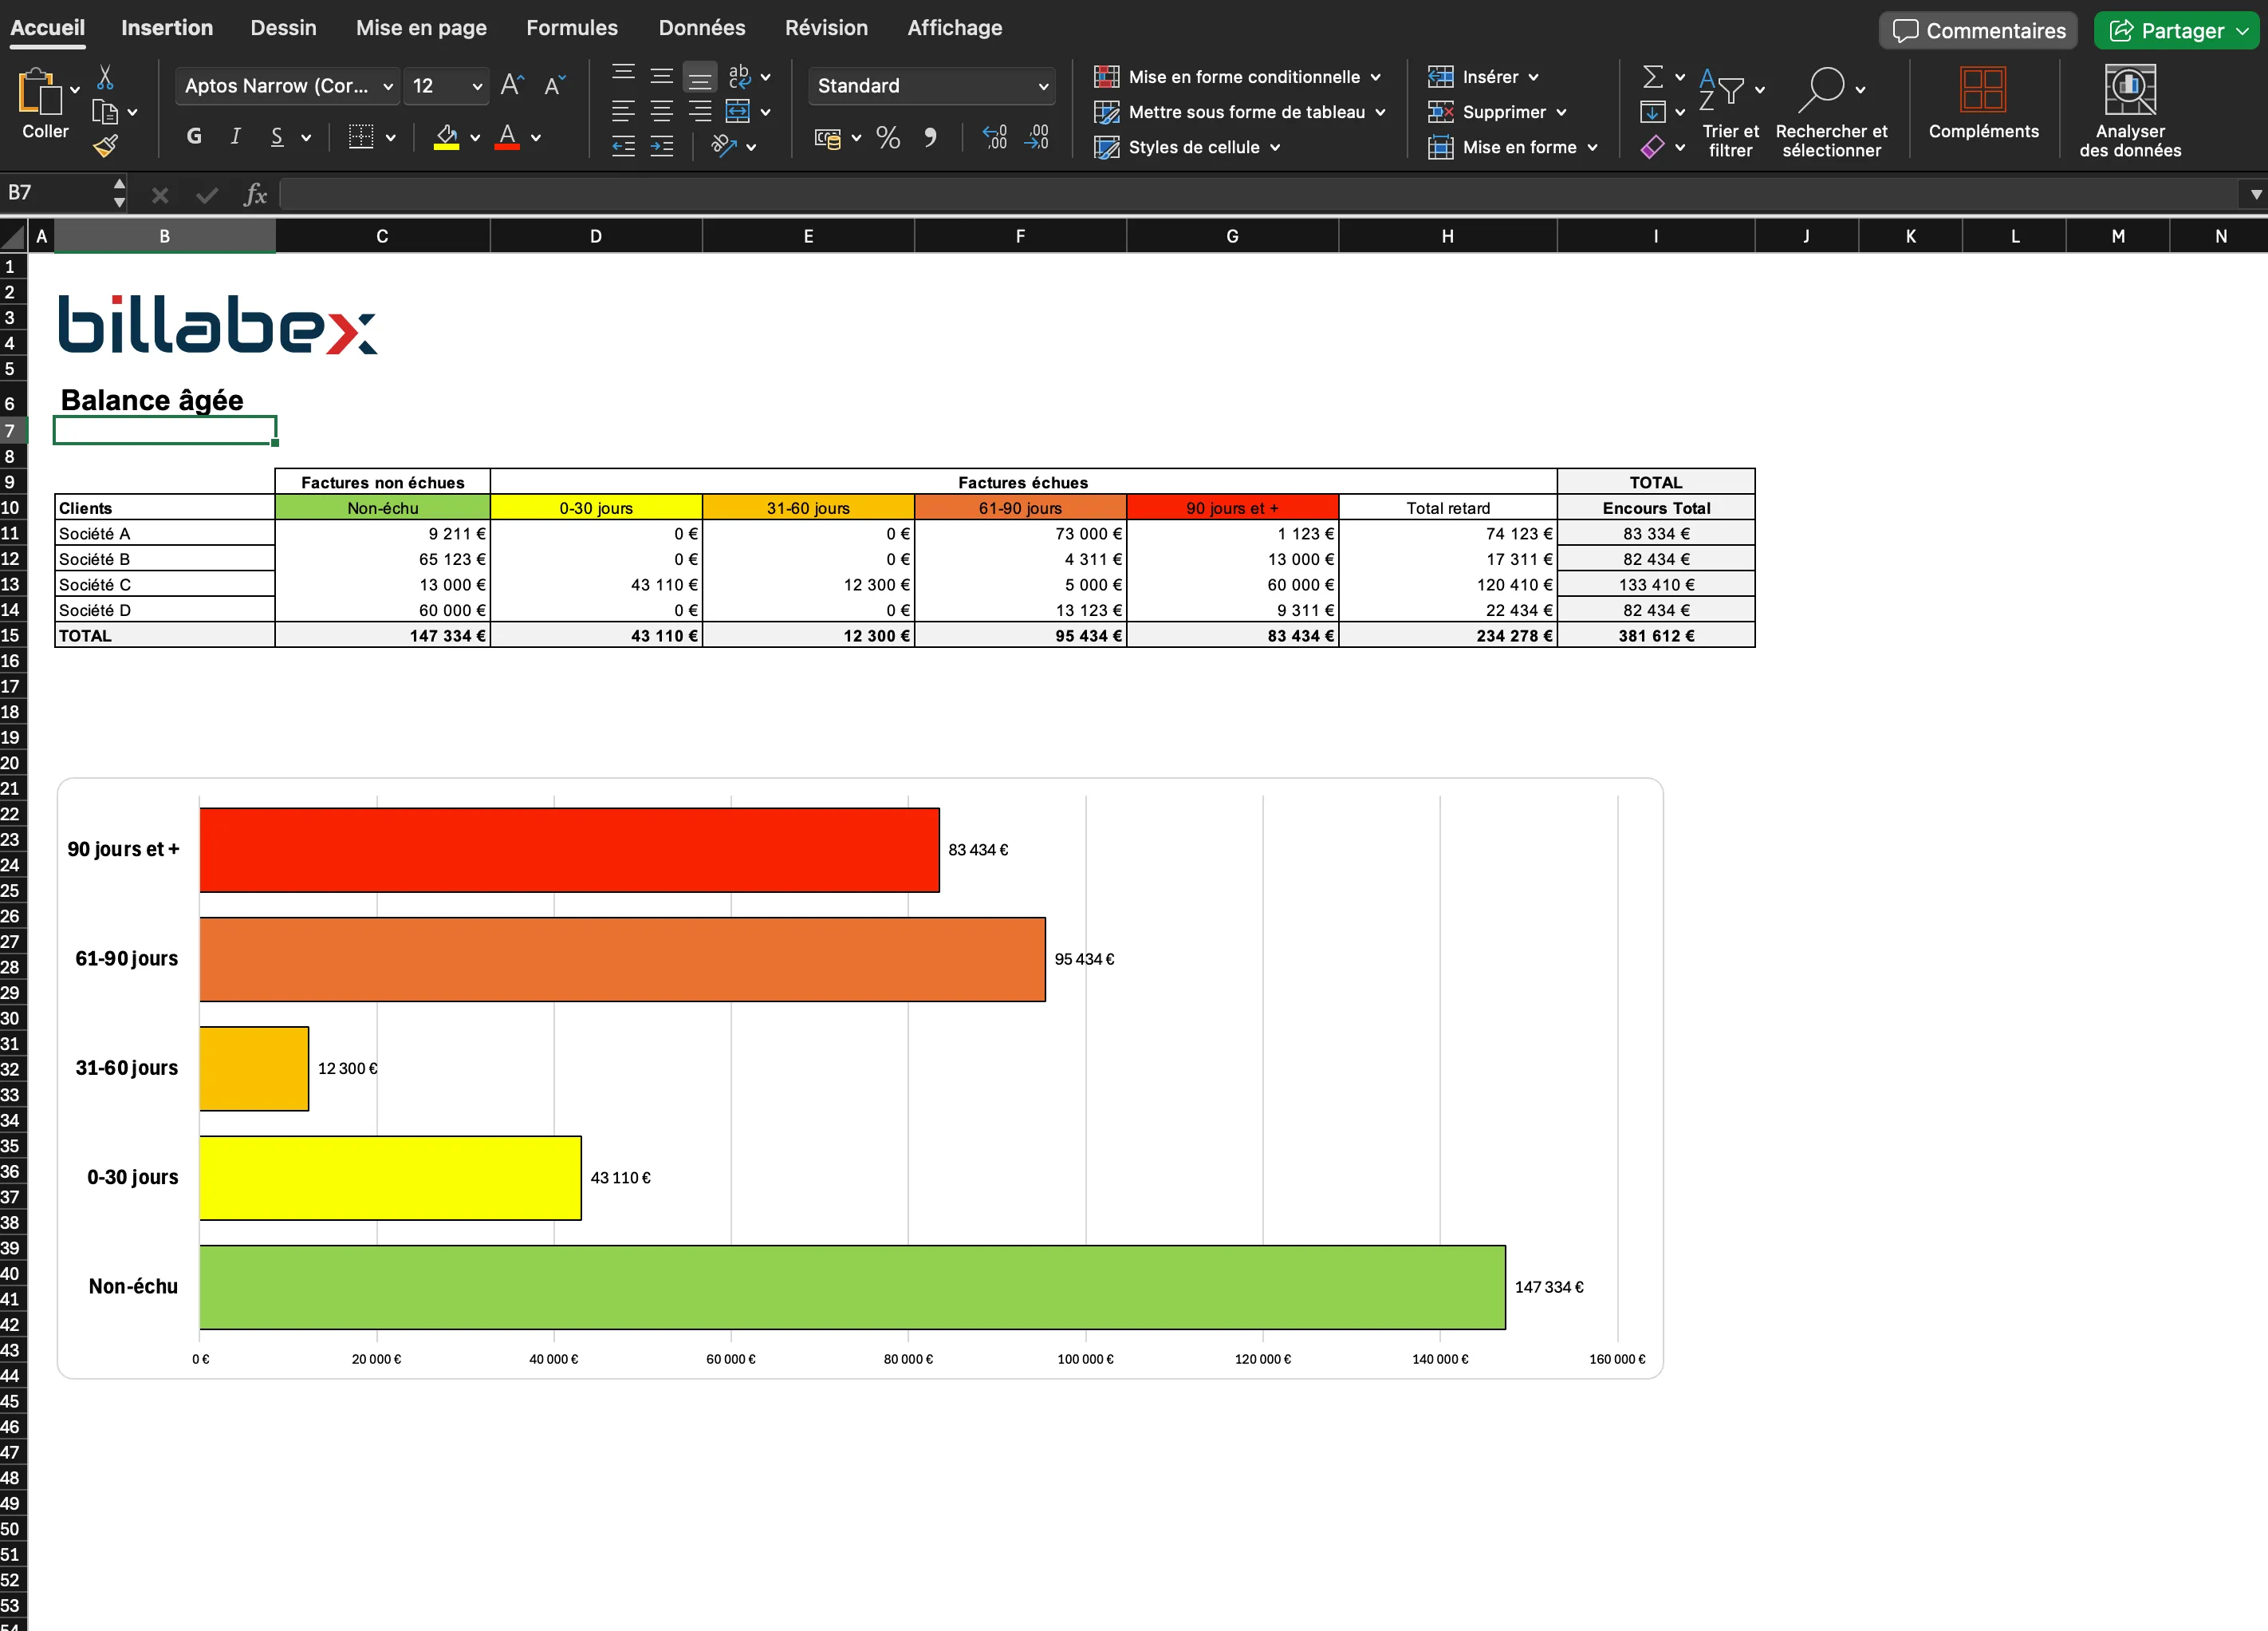Expand the fill color dropdown arrow
This screenshot has height=1631, width=2268.
pos(476,138)
